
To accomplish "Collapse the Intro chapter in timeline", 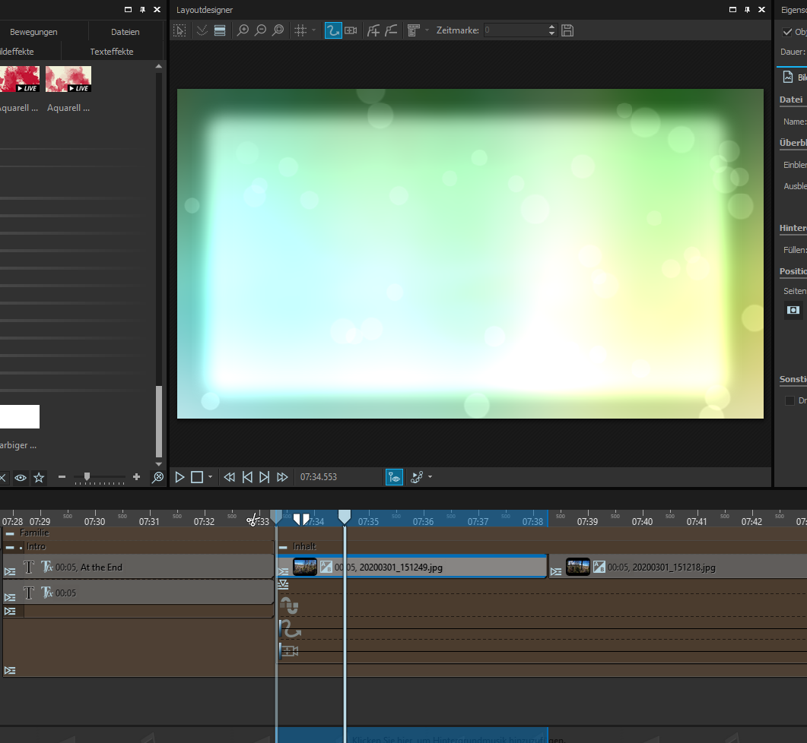I will click(x=10, y=547).
